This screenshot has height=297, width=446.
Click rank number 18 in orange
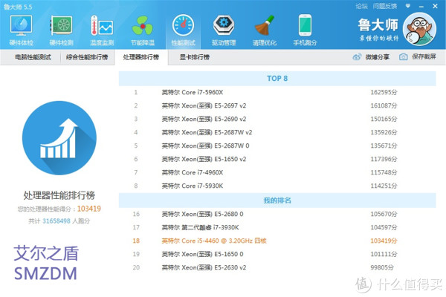tap(136, 241)
